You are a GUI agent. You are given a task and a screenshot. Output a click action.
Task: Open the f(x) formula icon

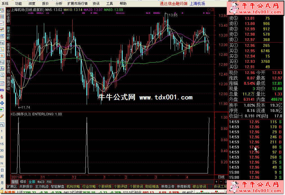tap(2, 69)
